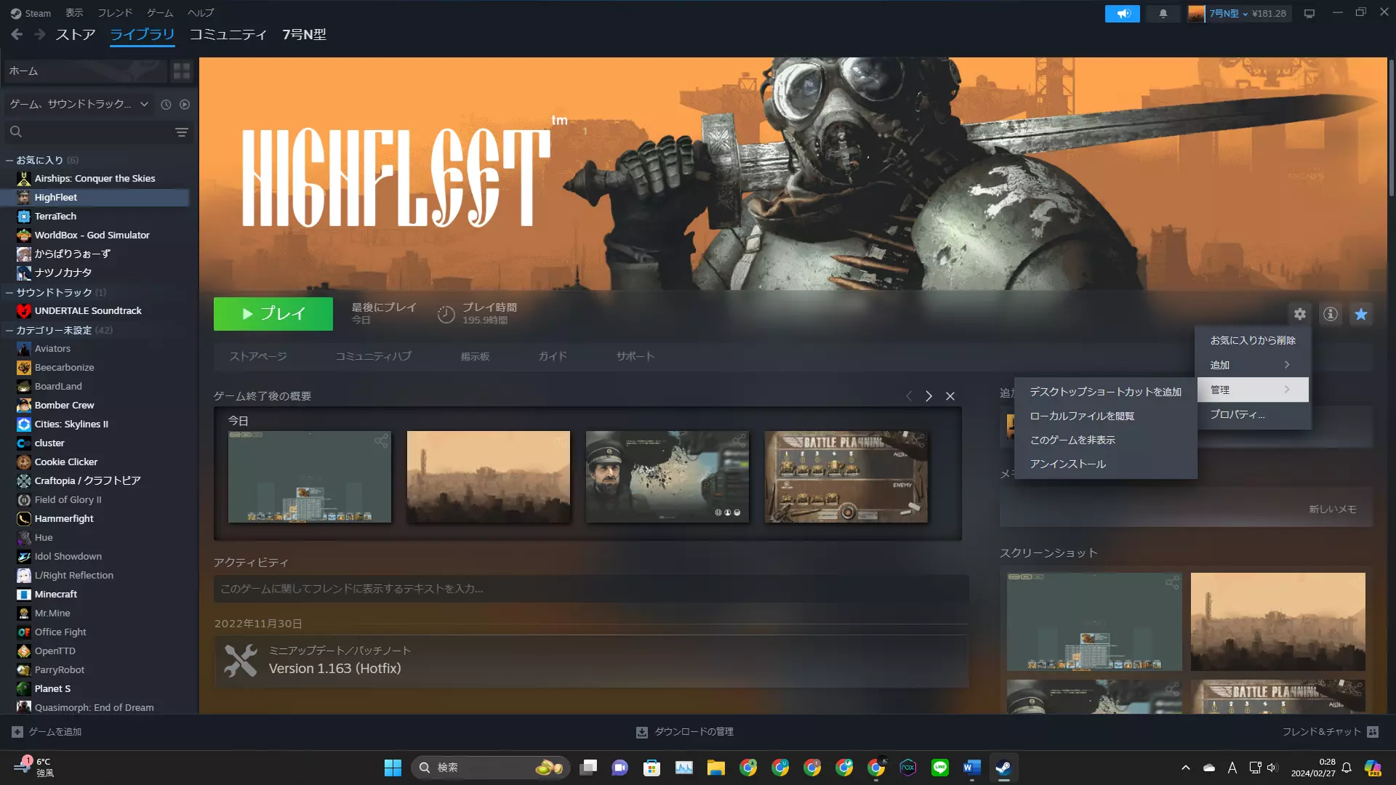
Task: Open the notifications bell icon
Action: (x=1163, y=13)
